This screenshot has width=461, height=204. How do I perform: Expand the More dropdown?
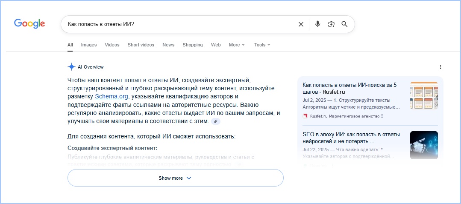[x=237, y=45]
